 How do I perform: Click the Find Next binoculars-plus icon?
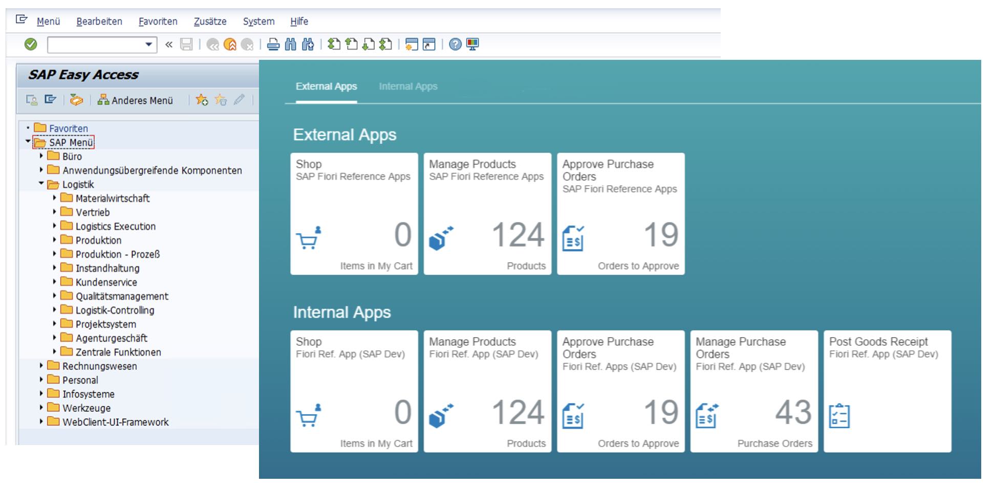tap(308, 45)
